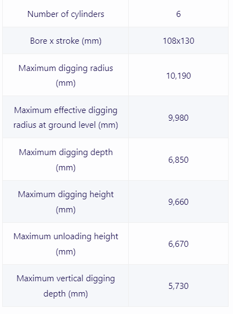Screen dimensions: 233x314
Task: Click the (mm) unit under digging depth
Action: tap(65, 168)
